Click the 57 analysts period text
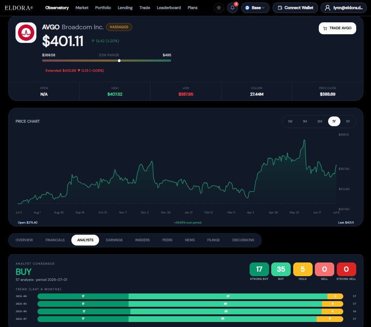371x327 pixels. [x=41, y=280]
